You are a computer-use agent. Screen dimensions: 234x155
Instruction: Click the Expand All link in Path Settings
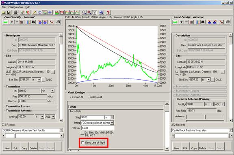click(77, 97)
